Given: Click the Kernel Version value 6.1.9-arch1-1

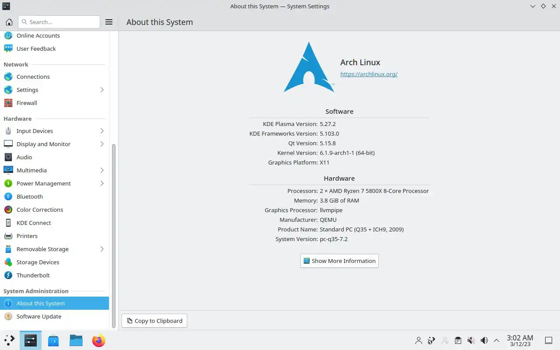Looking at the screenshot, I should point(347,153).
